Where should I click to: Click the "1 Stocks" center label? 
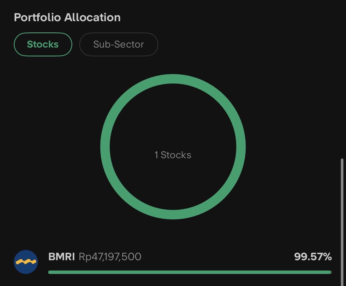(173, 155)
